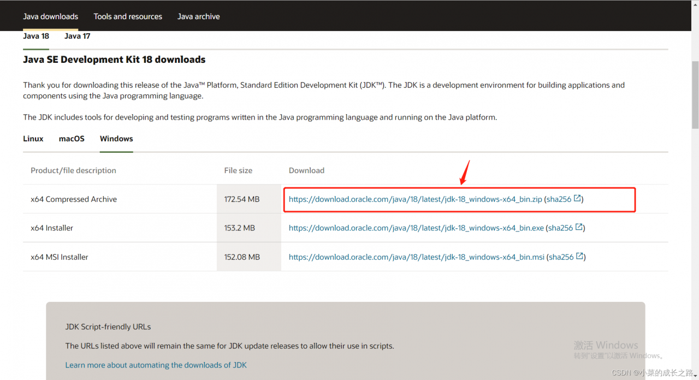Download the jdk-18 windows x64 zip archive
Viewport: 699px width, 380px height.
click(415, 199)
